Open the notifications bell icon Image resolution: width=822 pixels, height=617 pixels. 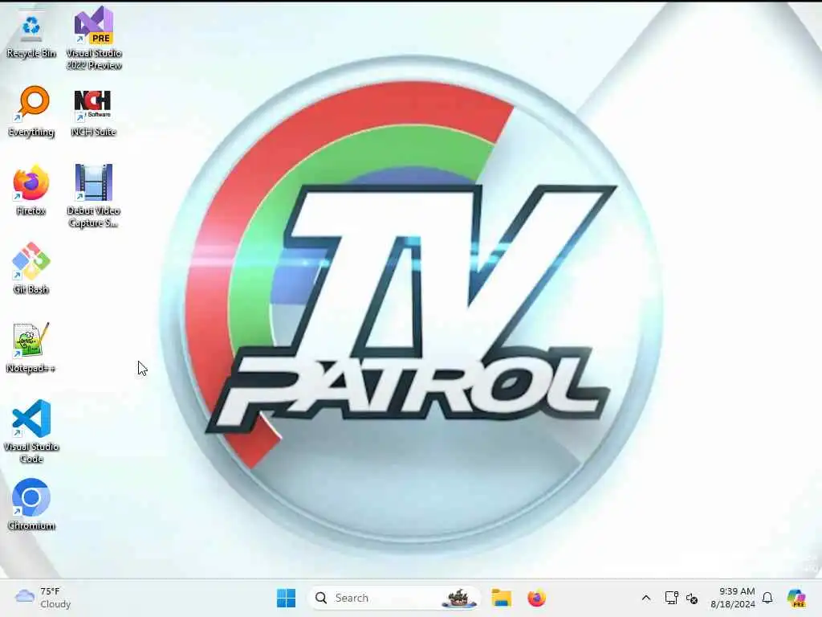[767, 598]
